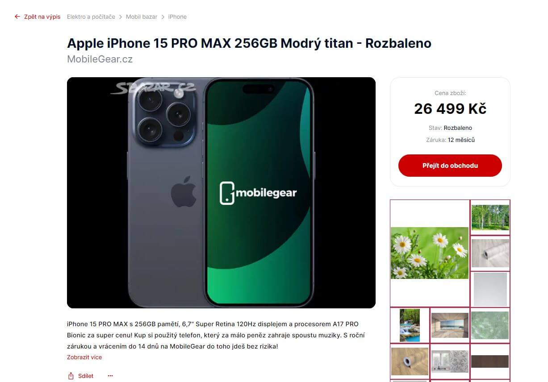Click the green marble texture thumbnail
Viewport: 548px width, 382px height.
click(490, 325)
